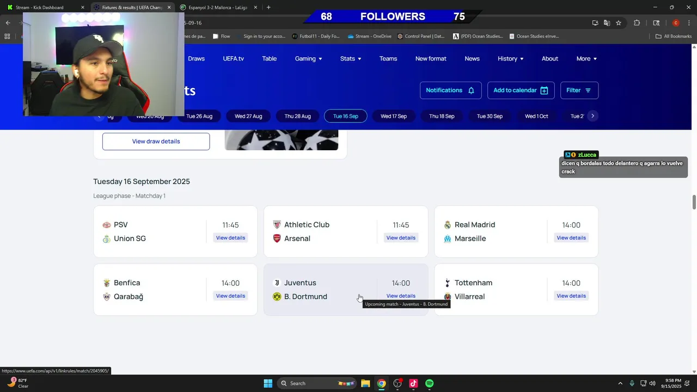View details for PSV vs Union SG

(230, 238)
